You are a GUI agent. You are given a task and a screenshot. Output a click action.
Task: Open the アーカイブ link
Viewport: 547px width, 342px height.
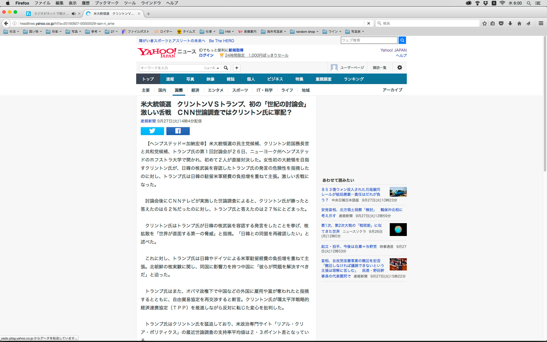[392, 90]
